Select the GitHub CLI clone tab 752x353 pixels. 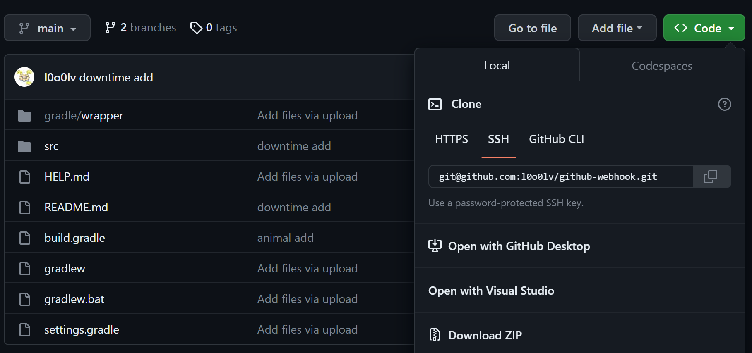pyautogui.click(x=556, y=139)
